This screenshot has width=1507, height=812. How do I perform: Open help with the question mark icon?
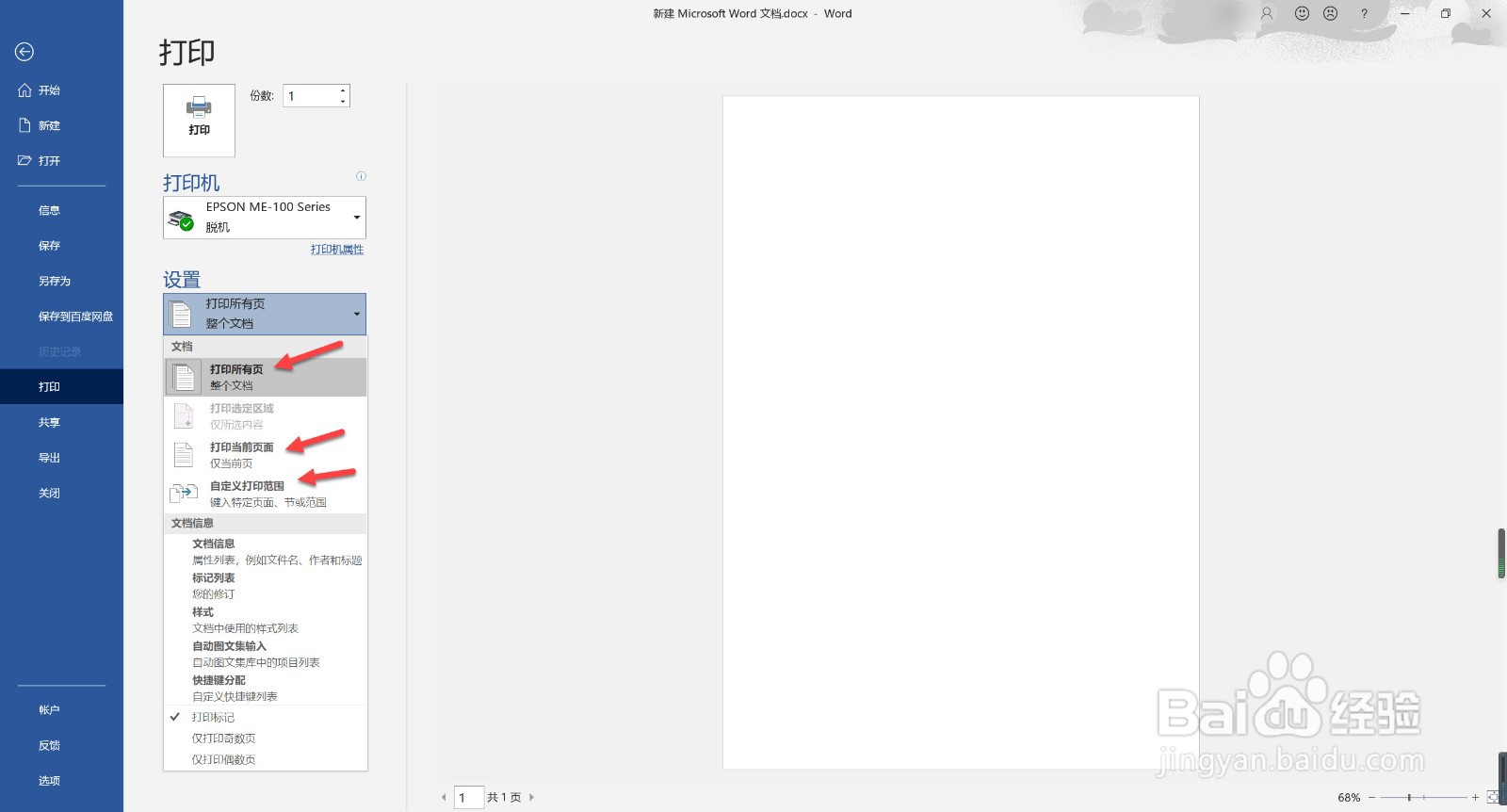tap(1364, 13)
